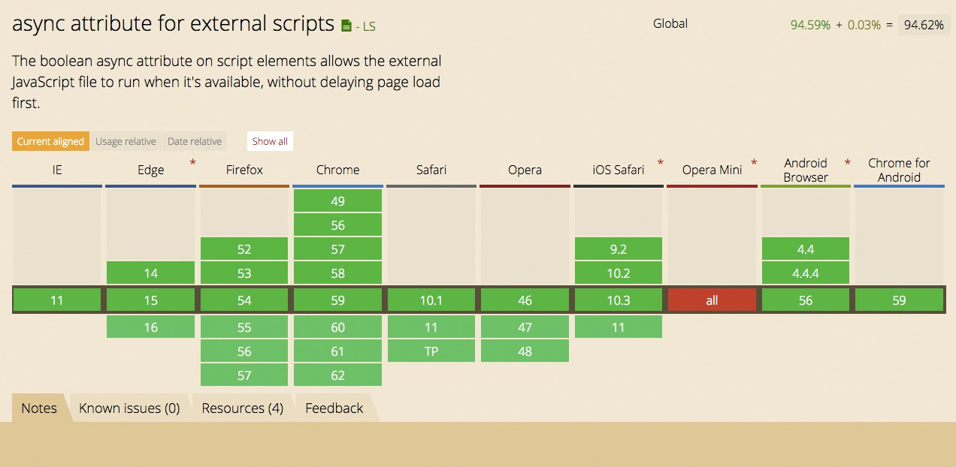Switch to Date relative view
This screenshot has height=467, width=956.
[195, 141]
